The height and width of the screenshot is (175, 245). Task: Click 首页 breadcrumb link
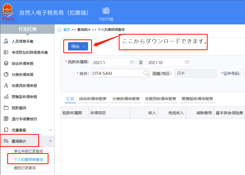67,30
